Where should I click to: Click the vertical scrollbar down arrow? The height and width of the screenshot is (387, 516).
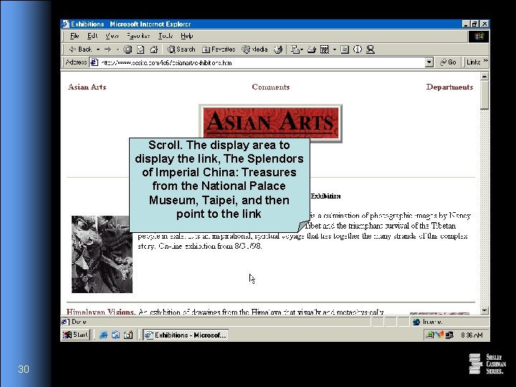tap(484, 310)
